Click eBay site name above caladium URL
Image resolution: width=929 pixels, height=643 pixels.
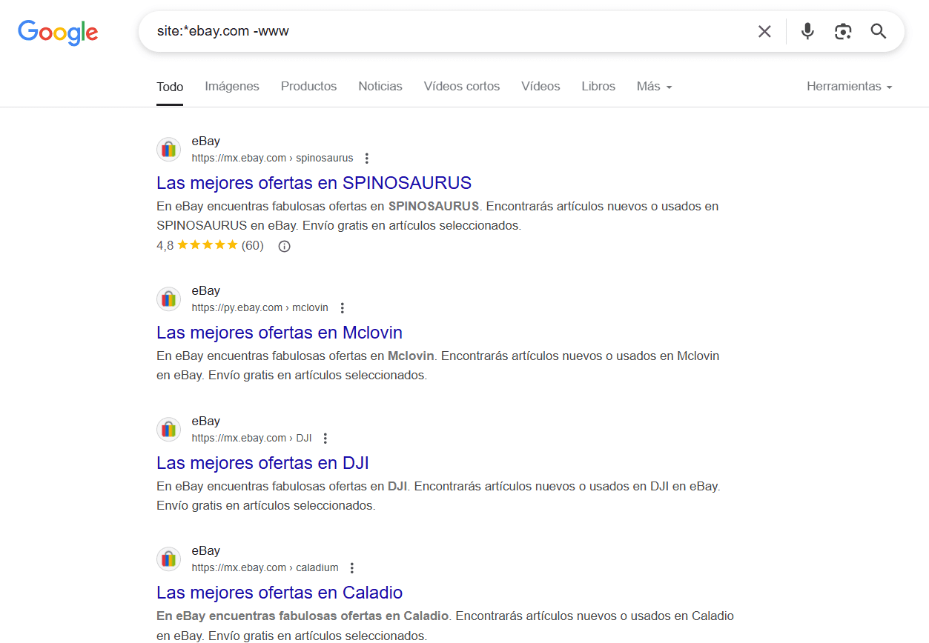[205, 551]
